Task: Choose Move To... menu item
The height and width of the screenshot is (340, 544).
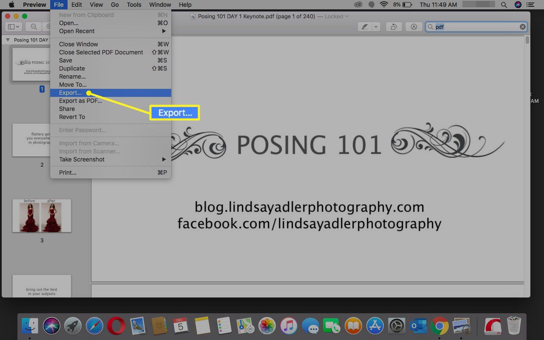Action: click(110, 85)
